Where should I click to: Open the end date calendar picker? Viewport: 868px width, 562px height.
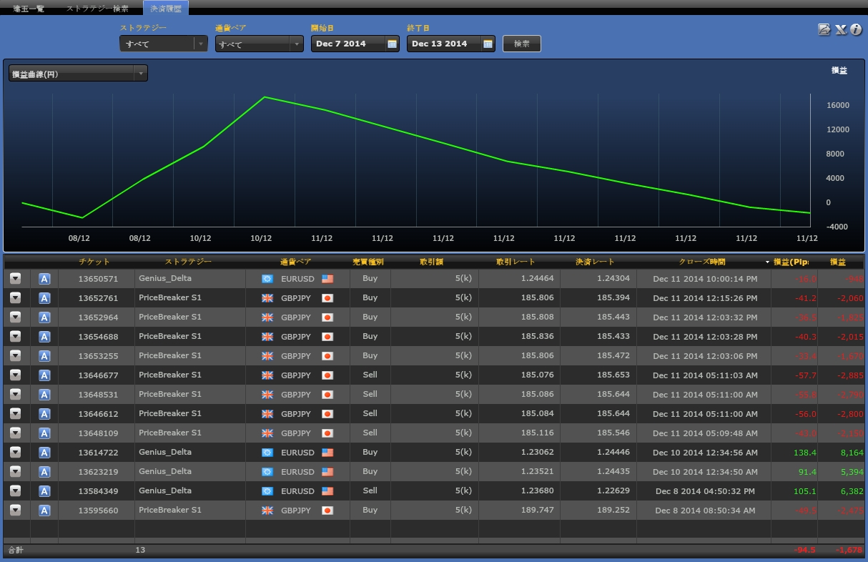click(x=488, y=44)
